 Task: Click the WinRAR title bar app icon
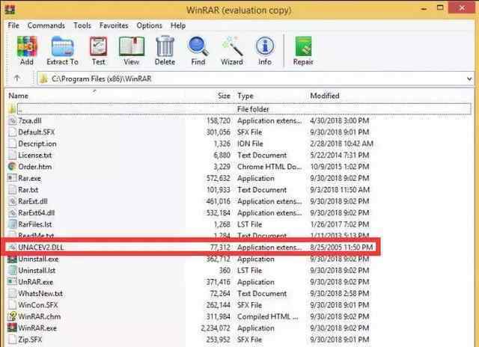[x=10, y=10]
